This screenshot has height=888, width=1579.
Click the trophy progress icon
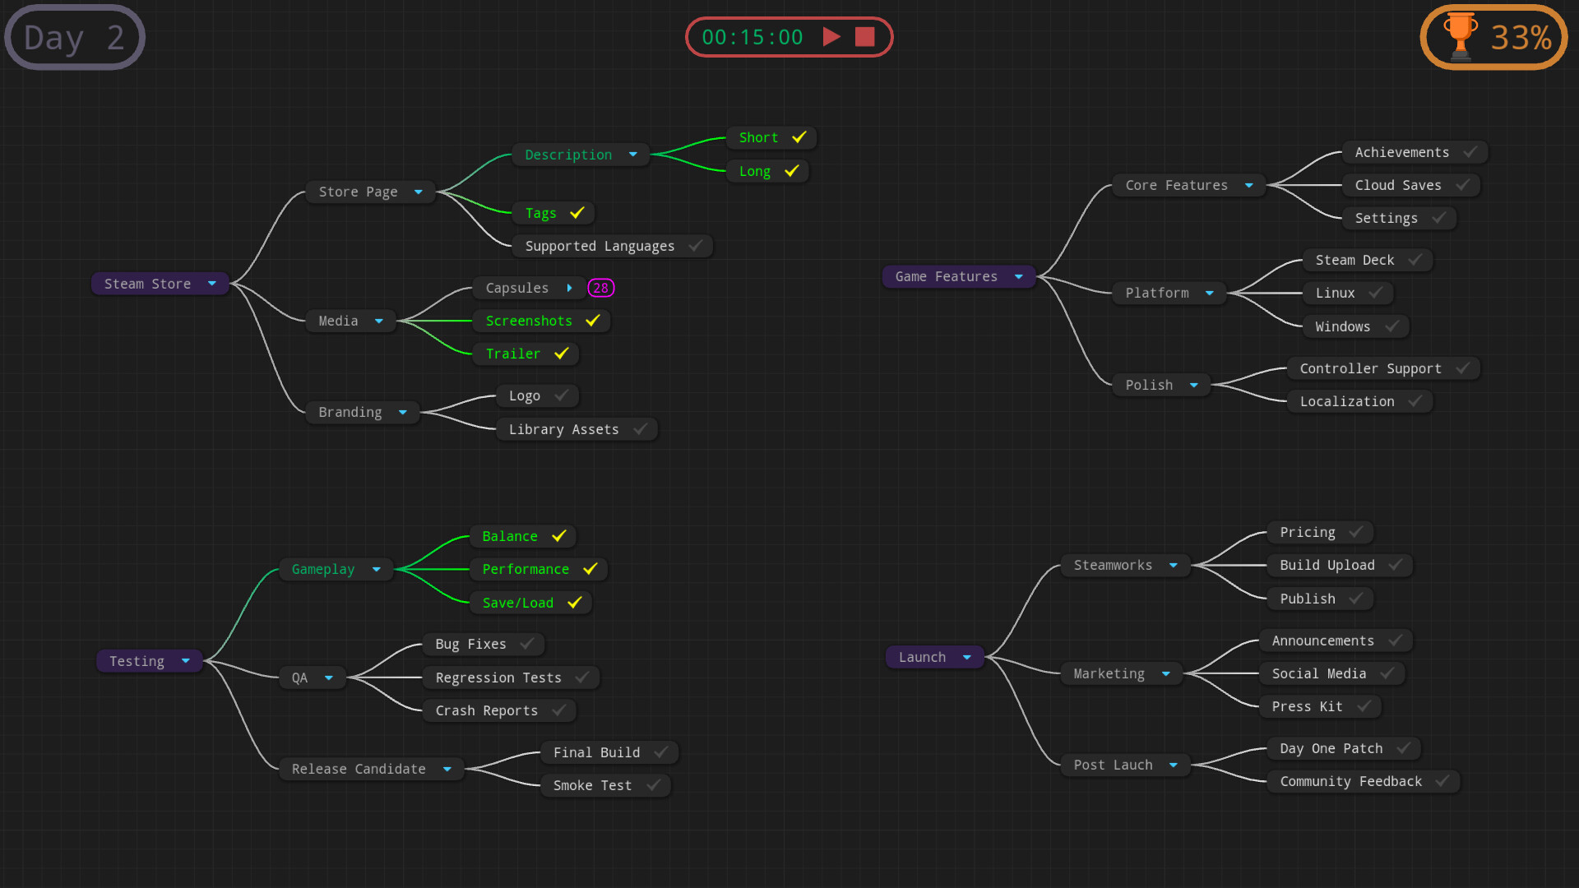(x=1461, y=37)
